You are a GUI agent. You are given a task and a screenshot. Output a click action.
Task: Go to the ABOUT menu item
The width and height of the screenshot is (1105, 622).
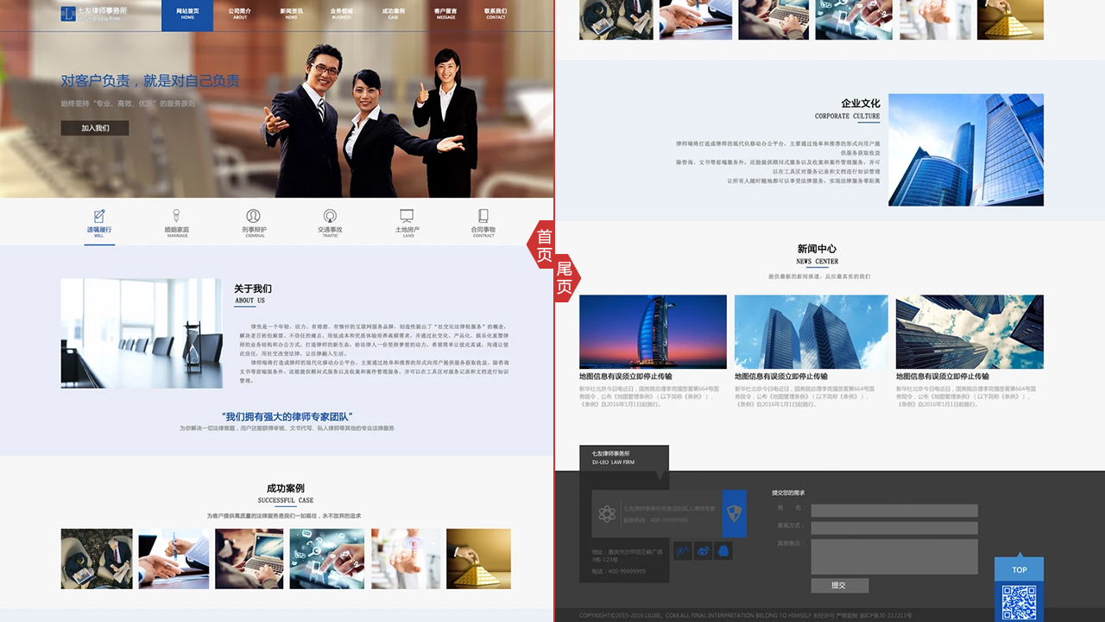(x=239, y=15)
